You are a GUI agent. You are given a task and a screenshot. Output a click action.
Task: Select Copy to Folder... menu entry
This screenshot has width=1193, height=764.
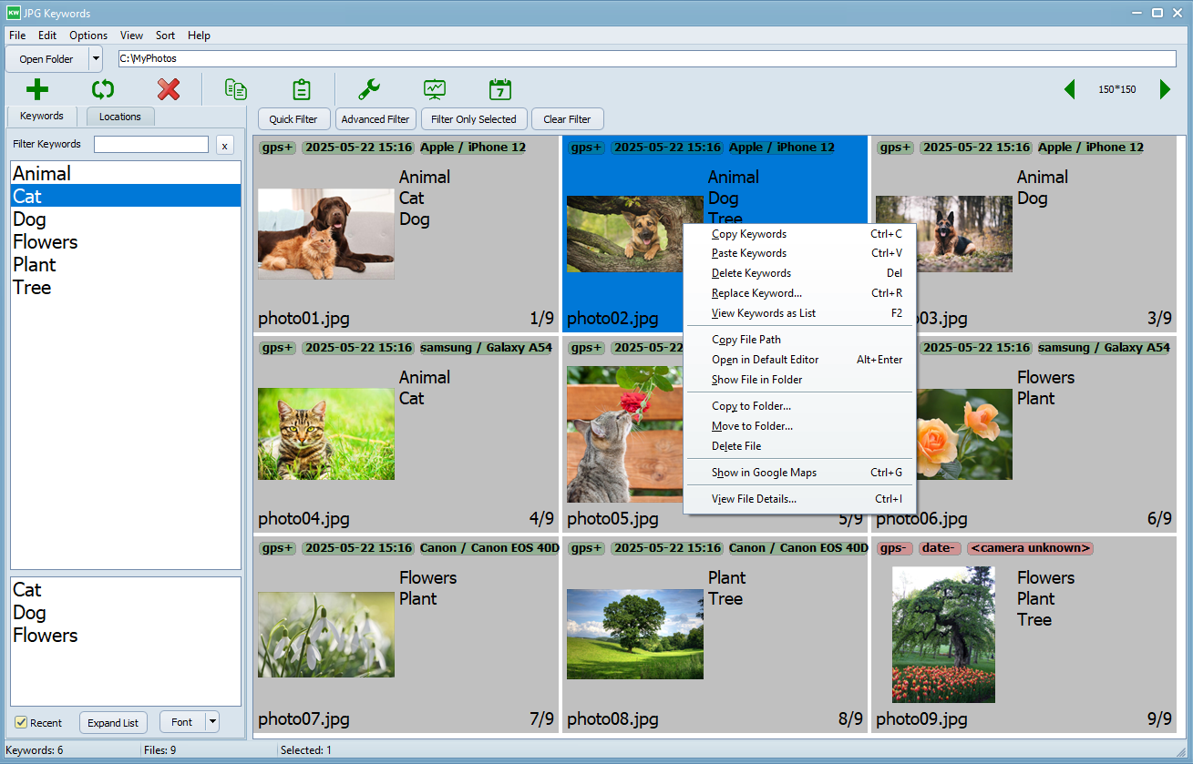click(x=799, y=406)
